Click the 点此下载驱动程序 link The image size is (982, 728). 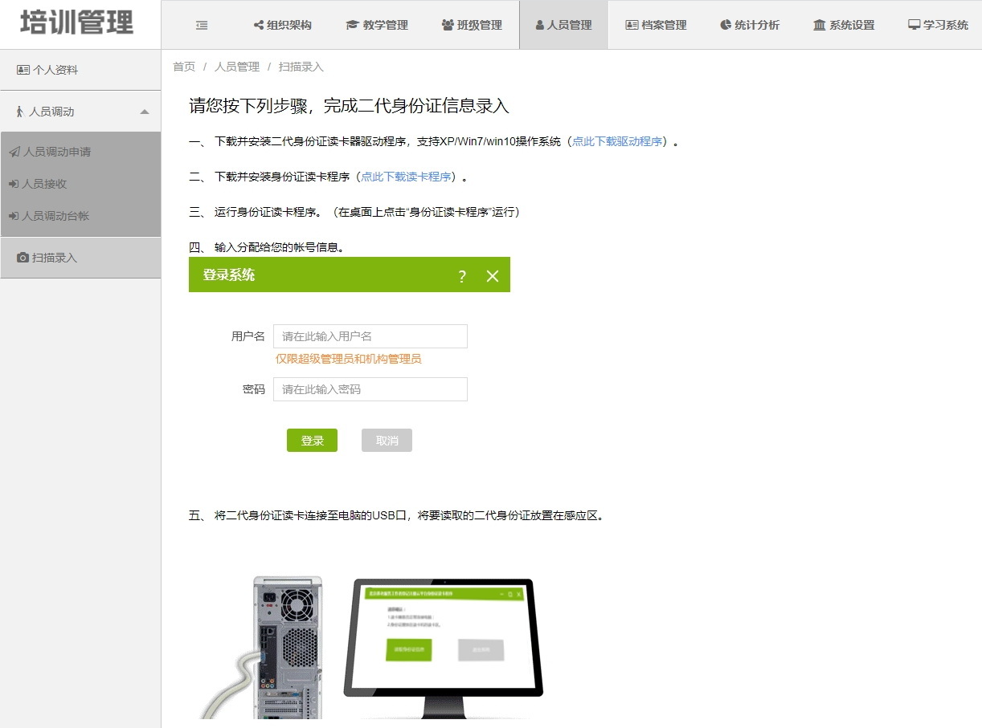pos(617,141)
